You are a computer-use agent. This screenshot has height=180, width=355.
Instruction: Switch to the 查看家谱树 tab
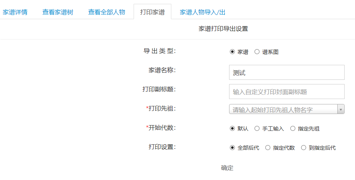[58, 12]
